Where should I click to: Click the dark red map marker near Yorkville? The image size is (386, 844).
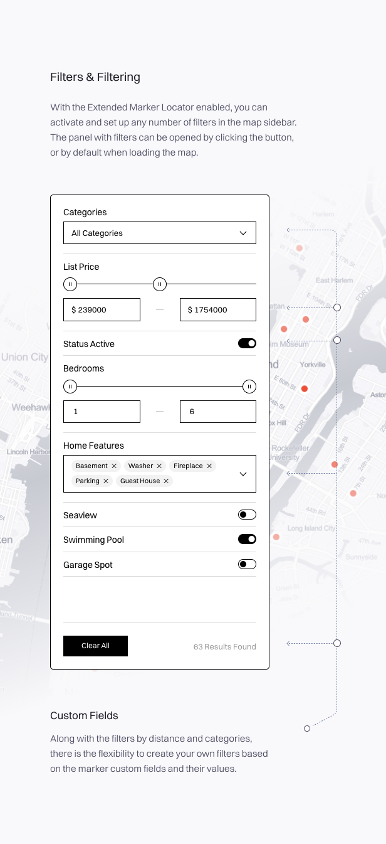305,389
